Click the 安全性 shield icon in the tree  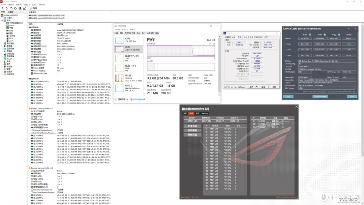tap(5, 66)
